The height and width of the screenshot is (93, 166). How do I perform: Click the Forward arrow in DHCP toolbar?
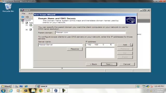tap(27, 17)
